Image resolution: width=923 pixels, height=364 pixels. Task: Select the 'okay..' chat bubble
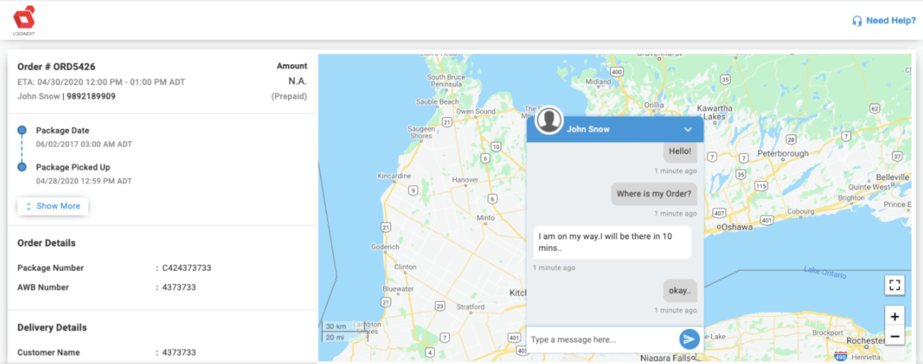click(680, 291)
